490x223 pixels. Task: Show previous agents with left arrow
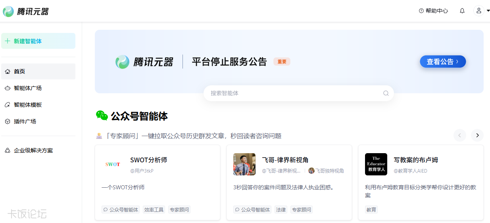460,135
